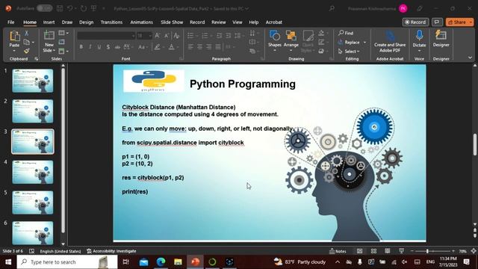Toggle Italic formatting
This screenshot has height=269, width=478.
click(x=90, y=47)
